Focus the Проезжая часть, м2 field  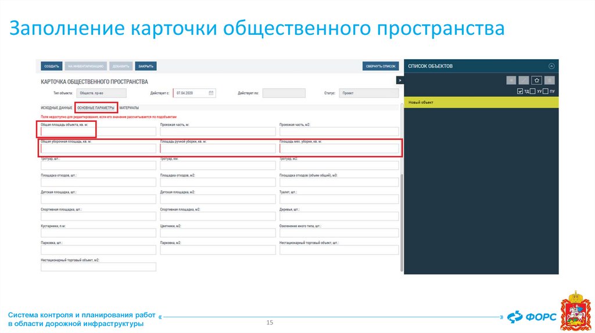click(x=339, y=132)
